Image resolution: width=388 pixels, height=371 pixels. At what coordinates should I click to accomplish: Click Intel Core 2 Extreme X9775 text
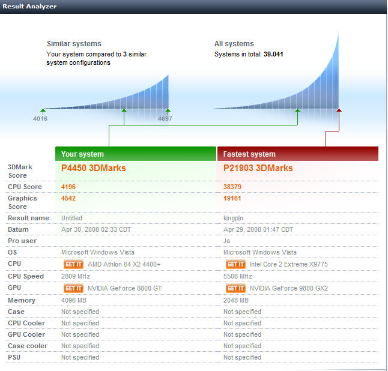click(x=289, y=264)
